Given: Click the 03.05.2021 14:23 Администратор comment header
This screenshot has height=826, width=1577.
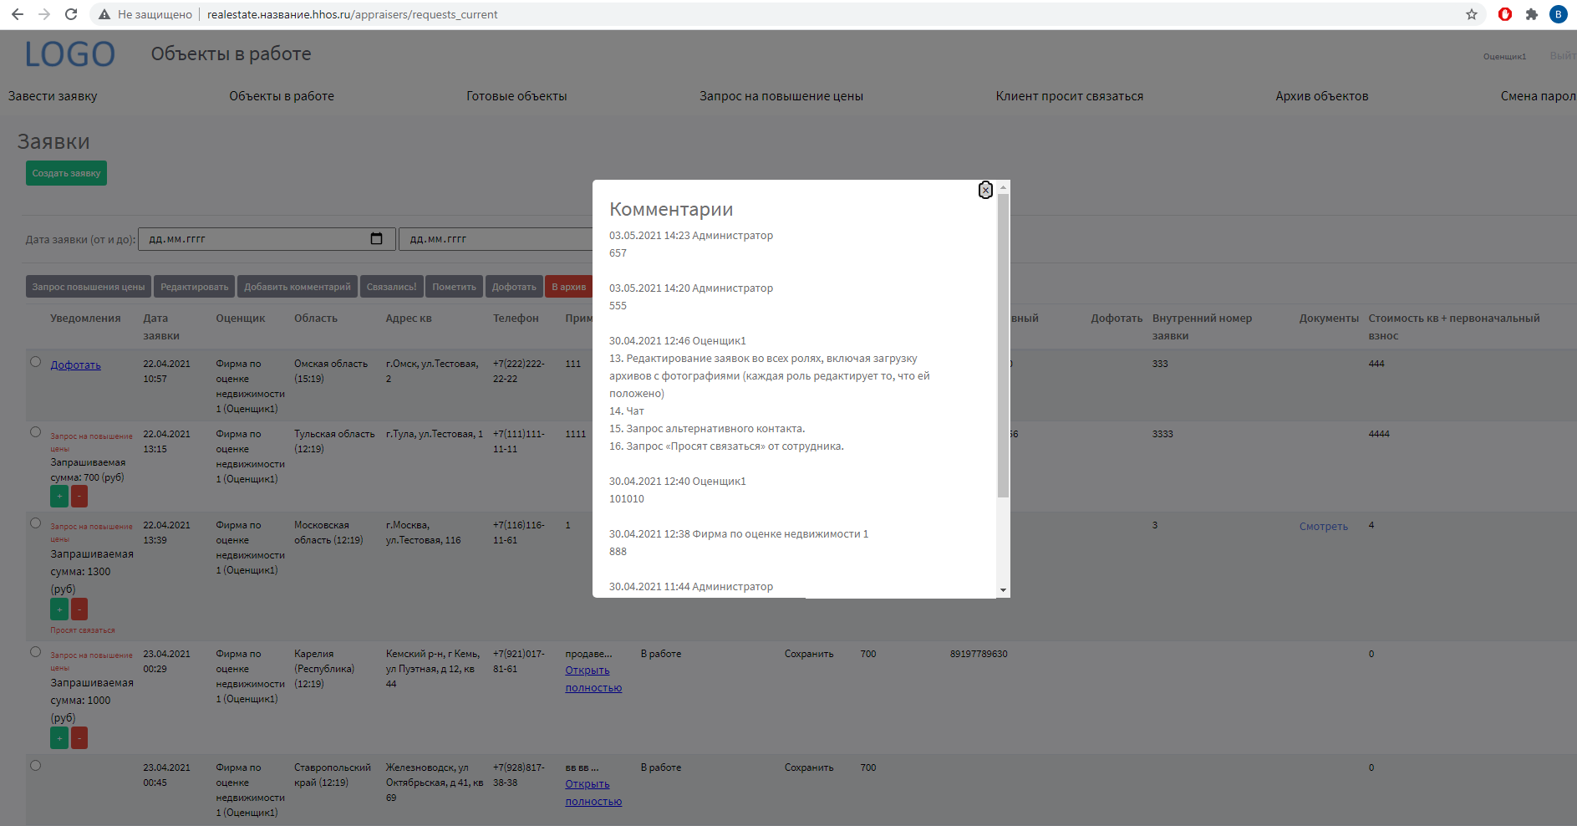Looking at the screenshot, I should tap(691, 236).
